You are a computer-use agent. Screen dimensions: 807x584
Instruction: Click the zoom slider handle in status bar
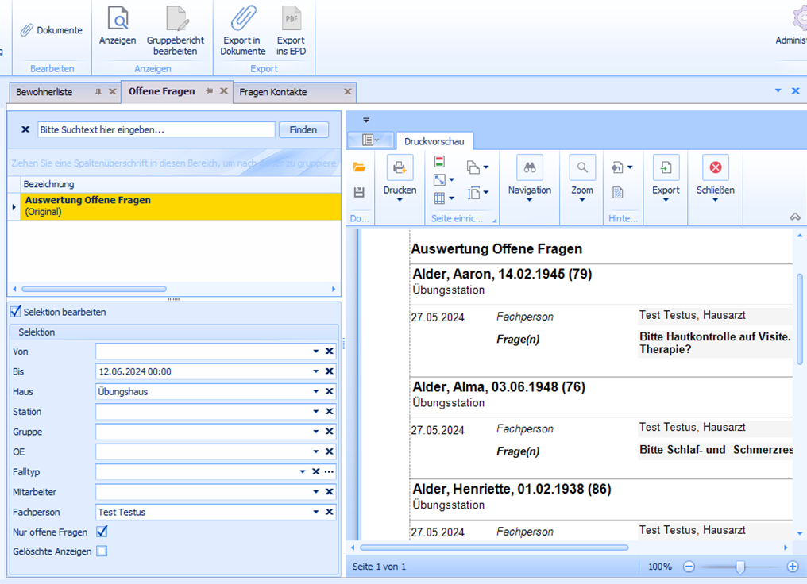point(740,567)
